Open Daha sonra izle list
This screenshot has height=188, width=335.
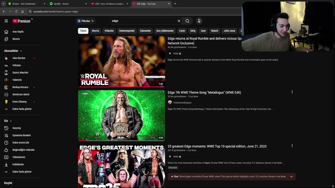point(20,143)
